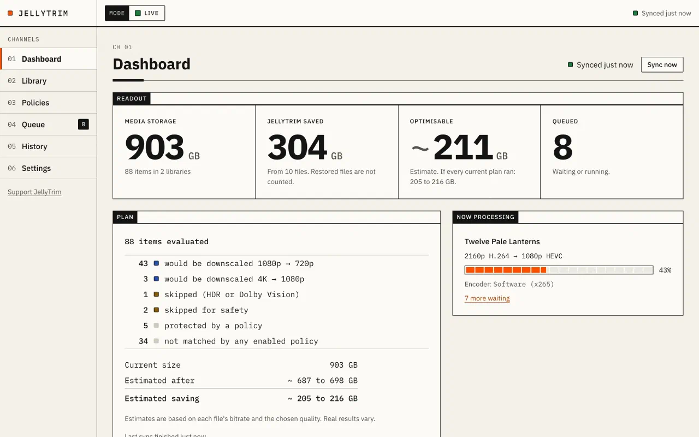Click the blue square for 4K → 1080p
The width and height of the screenshot is (699, 437).
[156, 279]
